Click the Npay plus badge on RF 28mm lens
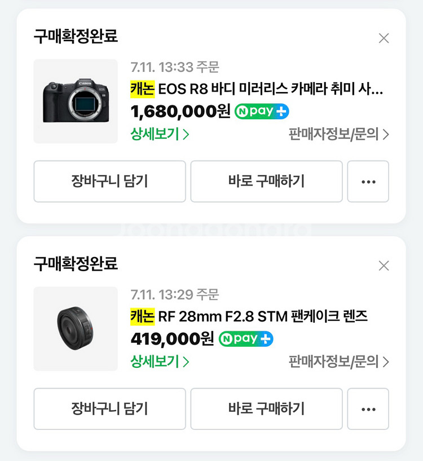This screenshot has width=423, height=461. pyautogui.click(x=246, y=339)
